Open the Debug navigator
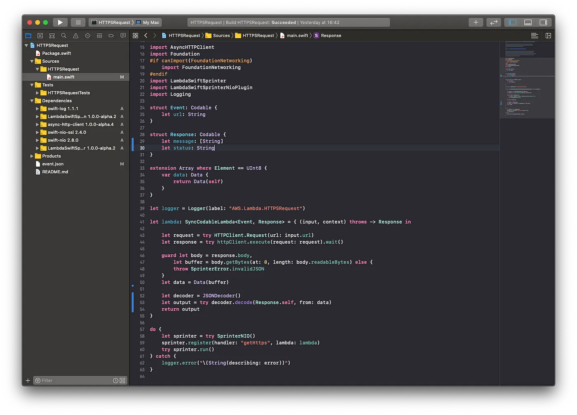This screenshot has width=577, height=415. click(x=99, y=36)
